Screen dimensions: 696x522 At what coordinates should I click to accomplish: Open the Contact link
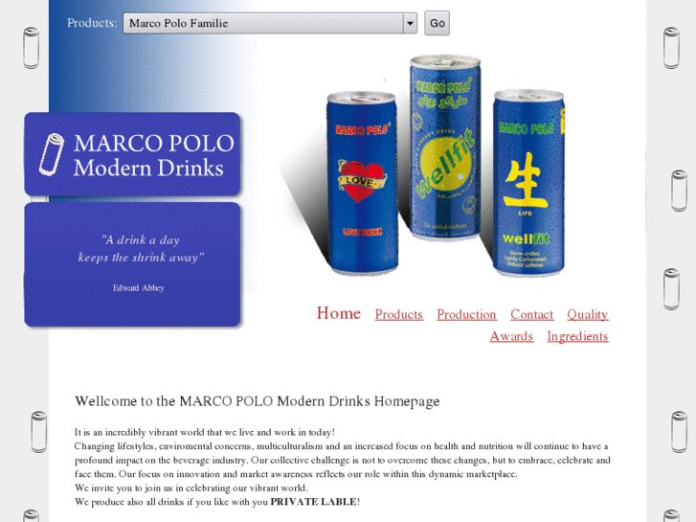(x=531, y=314)
